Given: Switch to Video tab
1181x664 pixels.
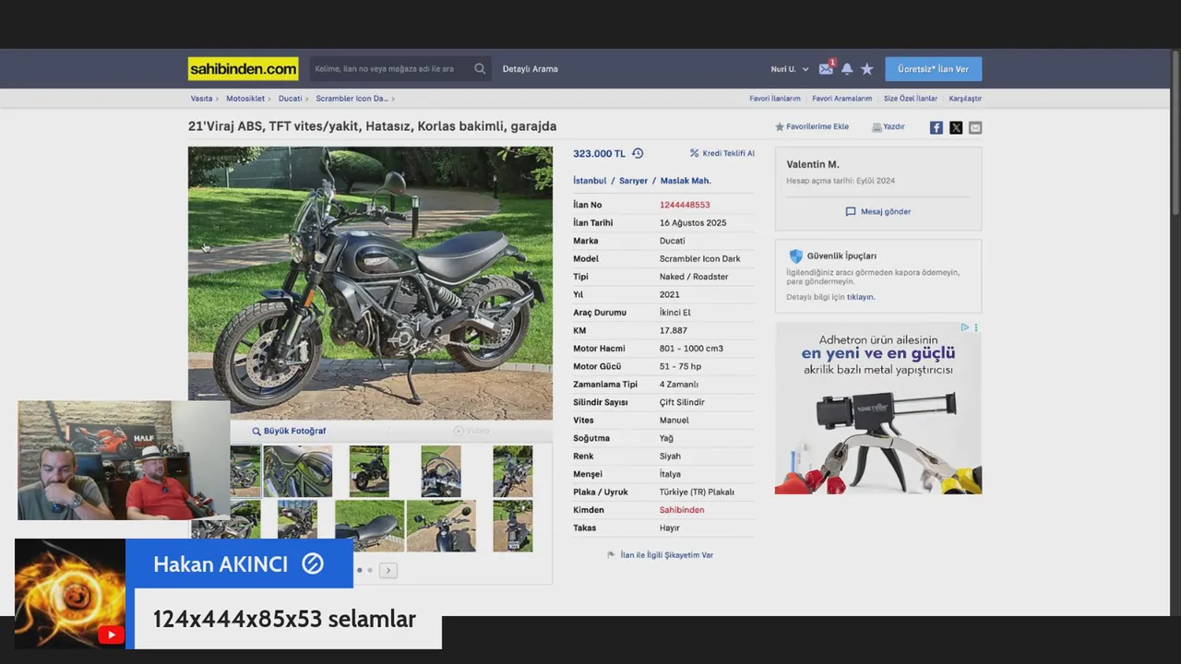Looking at the screenshot, I should pyautogui.click(x=471, y=431).
